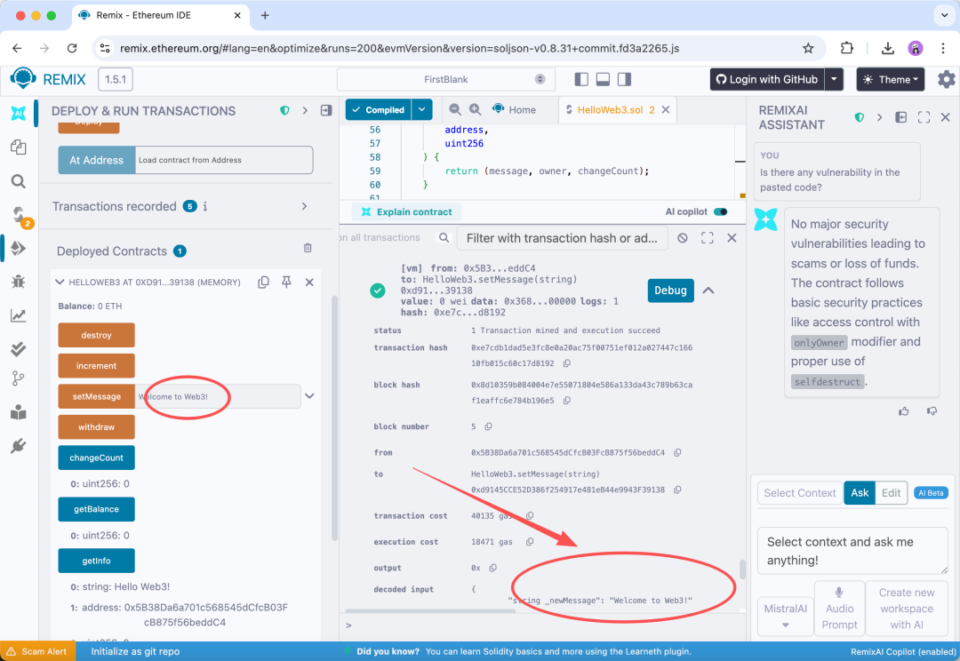Viewport: 960px width, 661px height.
Task: Click the increment function button
Action: click(x=96, y=366)
